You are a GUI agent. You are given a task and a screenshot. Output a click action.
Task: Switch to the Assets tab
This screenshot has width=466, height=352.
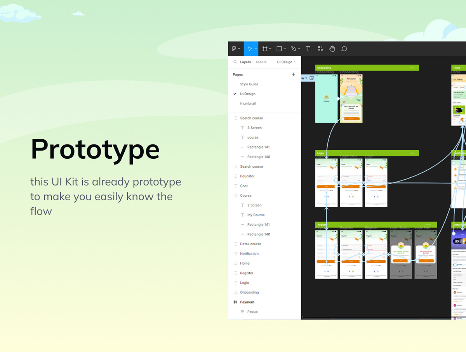pos(261,62)
